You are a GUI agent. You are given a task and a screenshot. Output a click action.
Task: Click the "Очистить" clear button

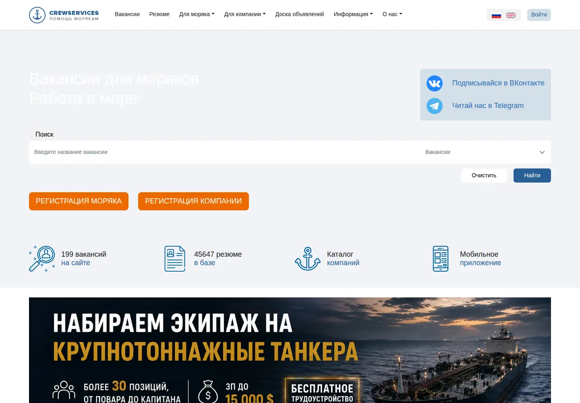pos(484,175)
